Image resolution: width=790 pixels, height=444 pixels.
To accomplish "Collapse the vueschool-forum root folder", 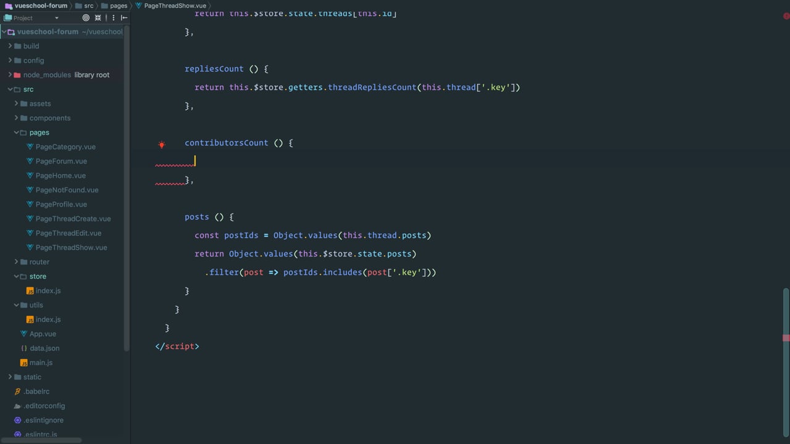I will click(4, 31).
